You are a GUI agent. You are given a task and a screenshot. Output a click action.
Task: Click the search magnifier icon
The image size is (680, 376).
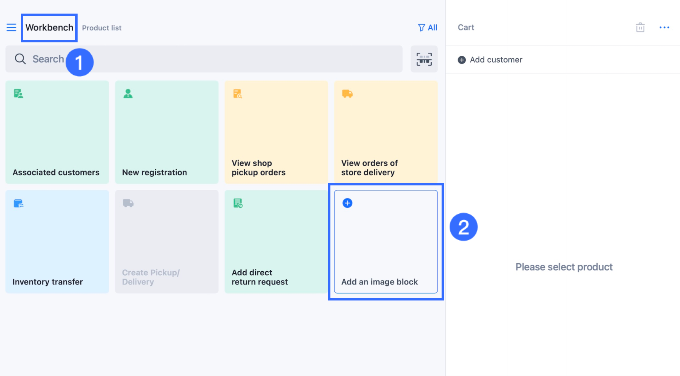[20, 59]
